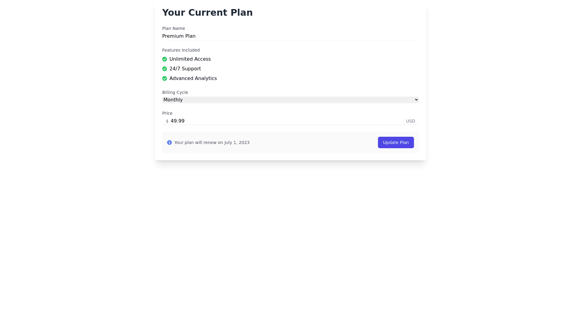Click the green checkmark beside Advanced Analytics

click(165, 78)
